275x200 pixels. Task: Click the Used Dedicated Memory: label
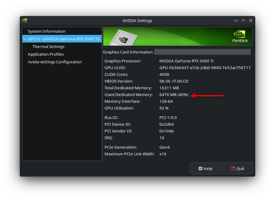tap(128, 95)
